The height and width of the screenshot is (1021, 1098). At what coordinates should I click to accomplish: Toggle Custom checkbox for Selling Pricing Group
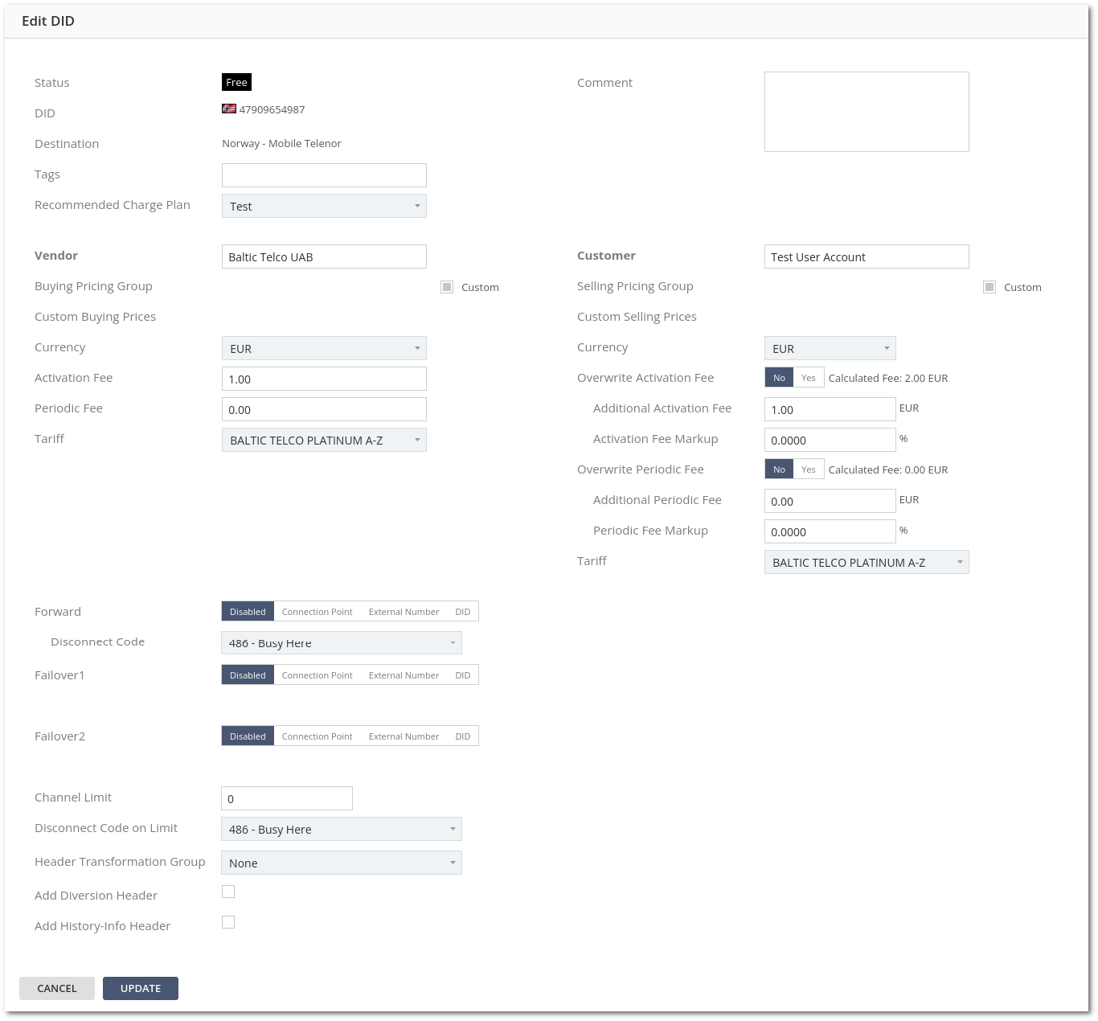(989, 287)
